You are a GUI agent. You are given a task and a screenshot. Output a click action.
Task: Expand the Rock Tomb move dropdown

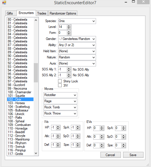60,107
